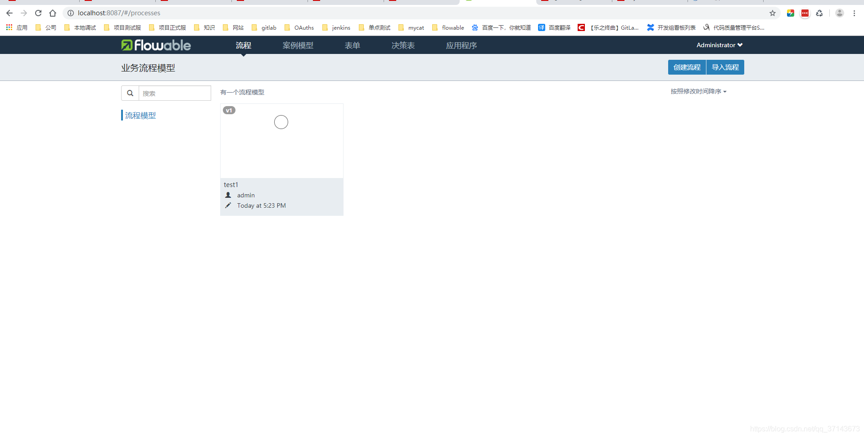Open the Chrome three-dot menu
The width and height of the screenshot is (864, 437).
pos(854,13)
